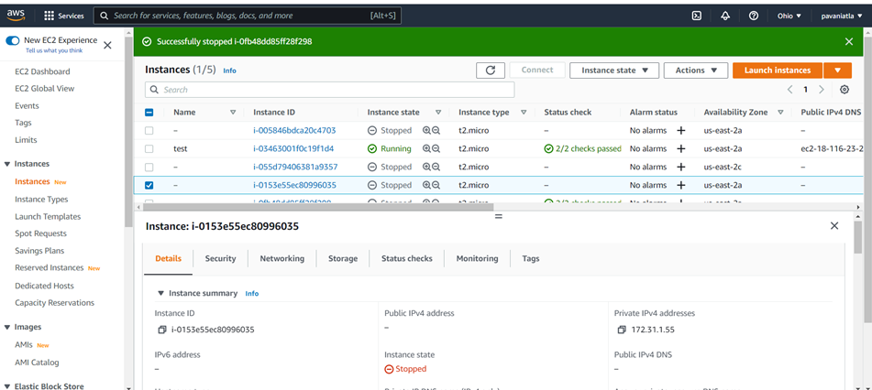The image size is (872, 390).
Task: Open EC2 Dashboard in sidebar
Action: tap(42, 71)
